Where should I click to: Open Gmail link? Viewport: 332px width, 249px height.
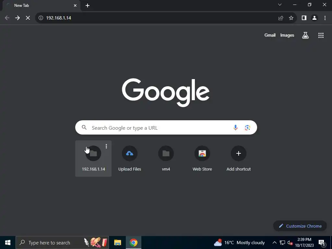[x=270, y=35]
